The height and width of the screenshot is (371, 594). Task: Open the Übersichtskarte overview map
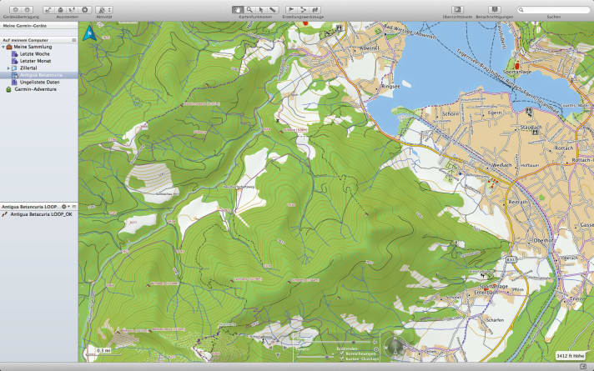(x=457, y=9)
